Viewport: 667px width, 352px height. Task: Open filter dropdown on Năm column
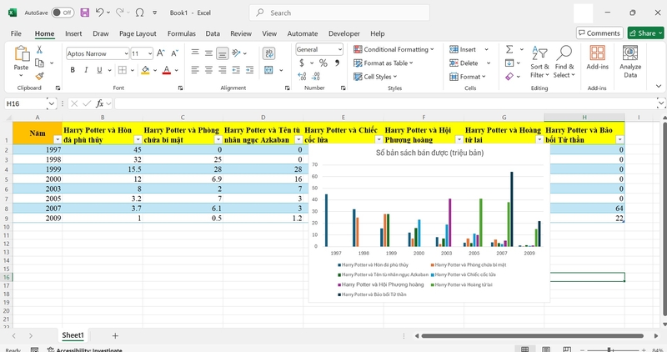coord(58,139)
